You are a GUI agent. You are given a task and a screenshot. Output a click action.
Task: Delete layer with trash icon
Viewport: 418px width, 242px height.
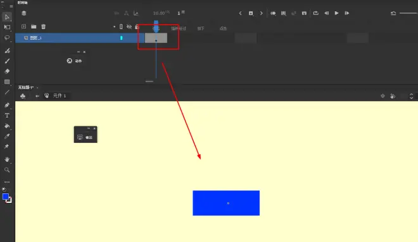pyautogui.click(x=44, y=27)
